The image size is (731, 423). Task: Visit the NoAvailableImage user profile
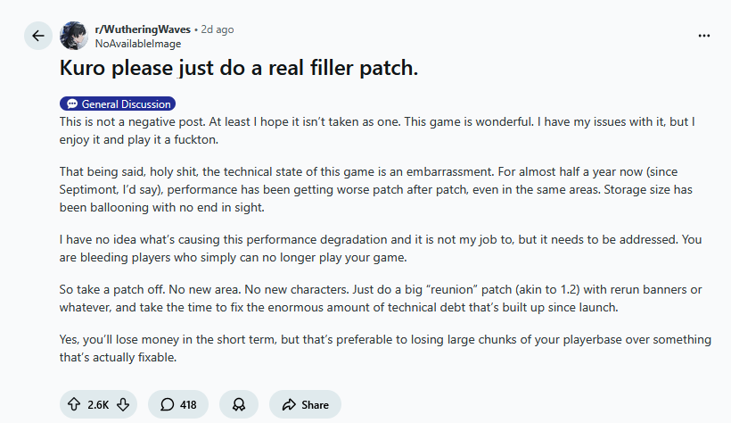pyautogui.click(x=136, y=43)
